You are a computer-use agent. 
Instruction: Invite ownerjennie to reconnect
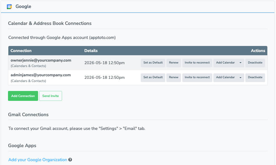(x=197, y=63)
